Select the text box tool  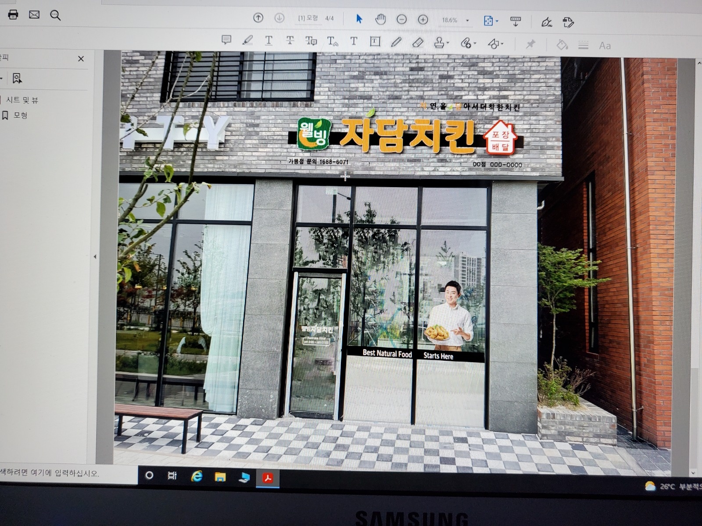tap(375, 42)
